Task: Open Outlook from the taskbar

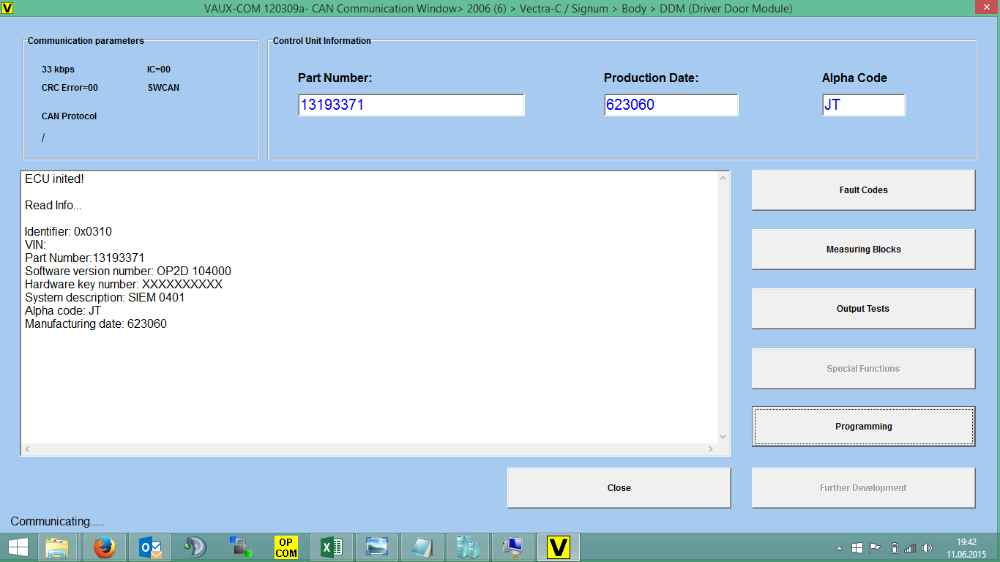Action: tap(150, 547)
